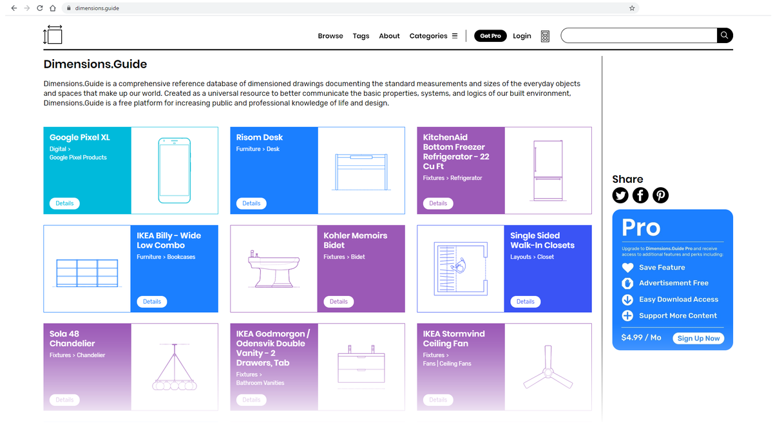Click Kohler bidet drawing thumbnail
This screenshot has height=426, width=773.
tap(274, 268)
